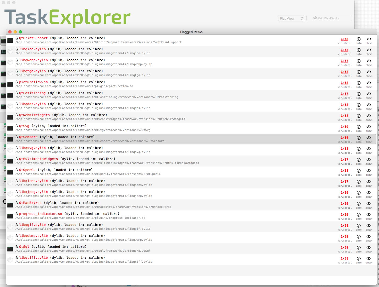This screenshot has height=287, width=379.
Task: Open VirusTotal 1/58 result for QtWebKitWidgets
Action: 344,116
